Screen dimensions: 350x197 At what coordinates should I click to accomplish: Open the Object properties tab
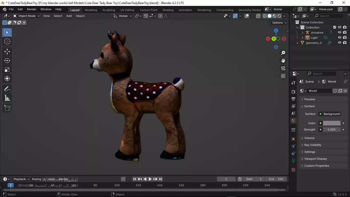point(293,139)
